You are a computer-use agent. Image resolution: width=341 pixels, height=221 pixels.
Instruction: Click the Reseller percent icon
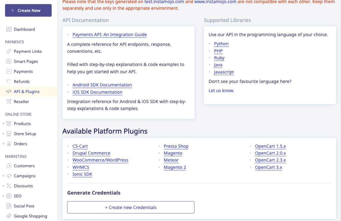click(9, 102)
